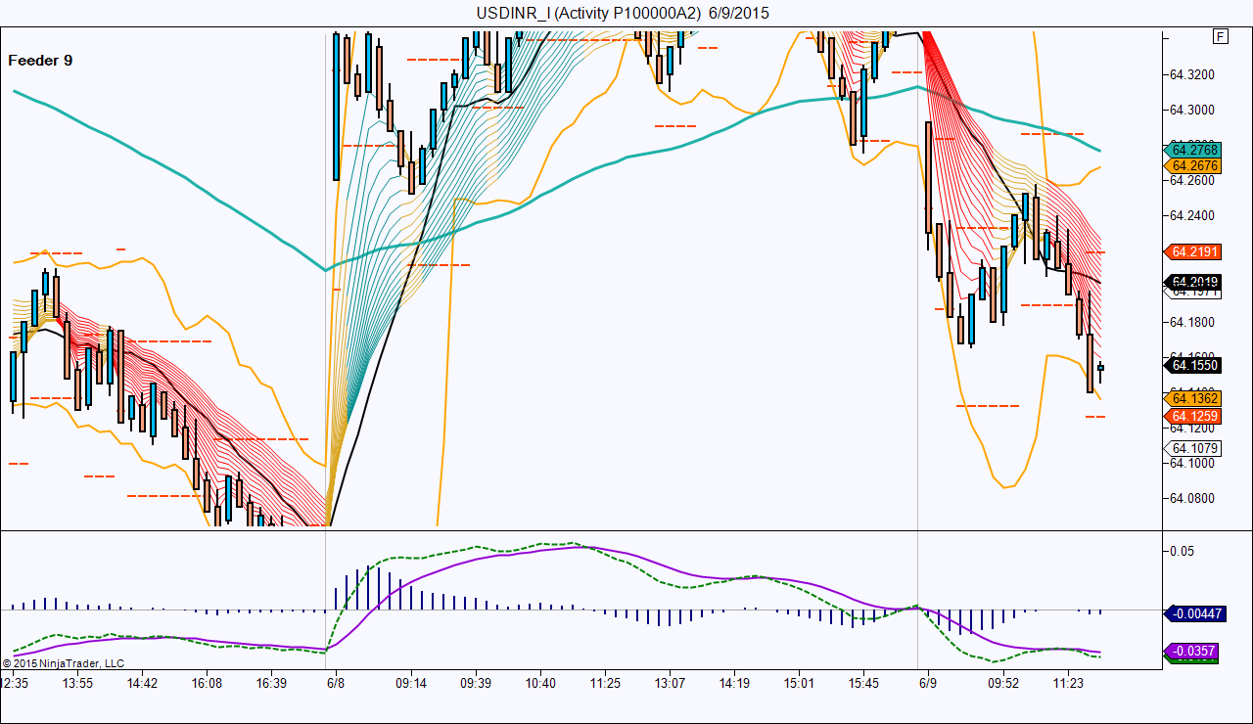Select the orange 64.1362 price marker

[x=1191, y=398]
